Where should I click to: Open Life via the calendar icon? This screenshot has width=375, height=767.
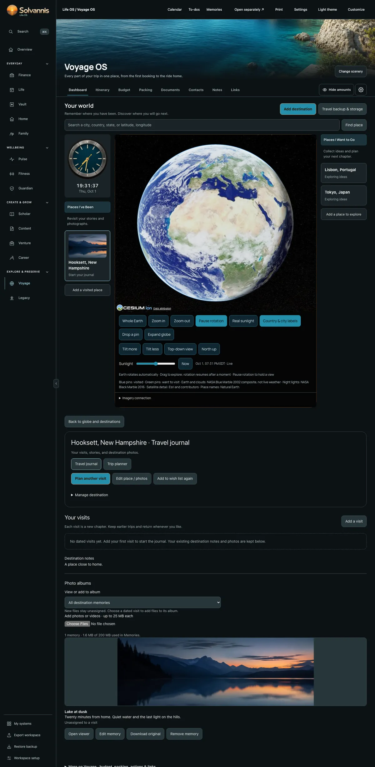(12, 90)
